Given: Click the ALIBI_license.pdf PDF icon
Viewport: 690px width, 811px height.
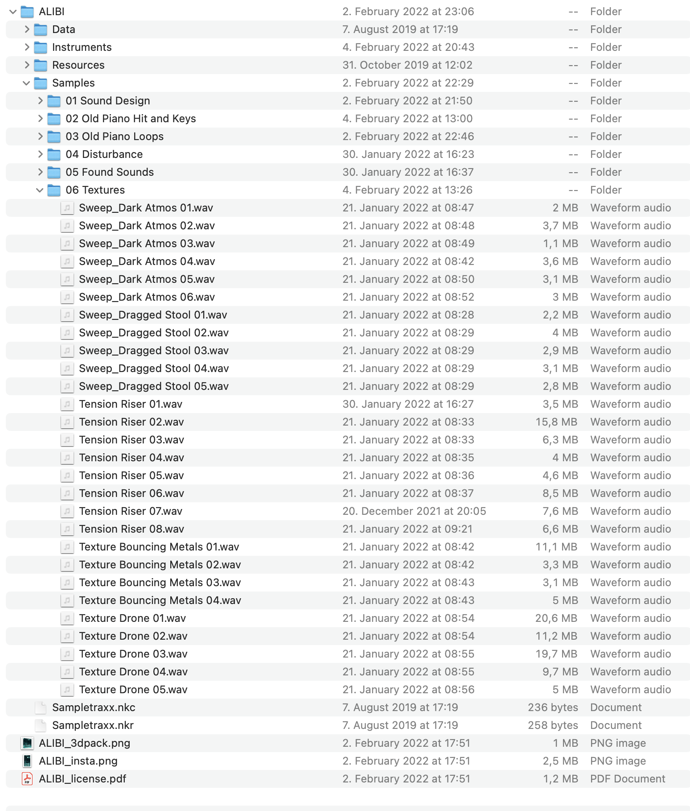Looking at the screenshot, I should point(27,779).
